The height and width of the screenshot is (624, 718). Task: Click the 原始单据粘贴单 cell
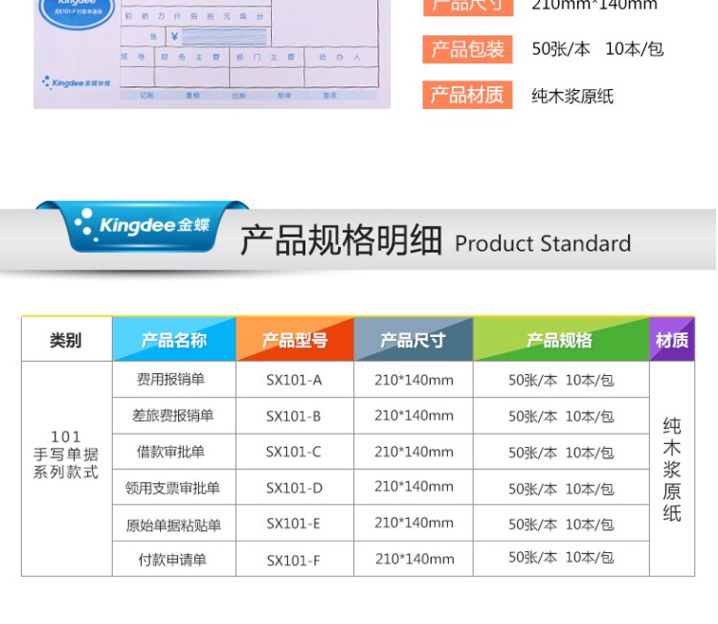click(x=173, y=524)
